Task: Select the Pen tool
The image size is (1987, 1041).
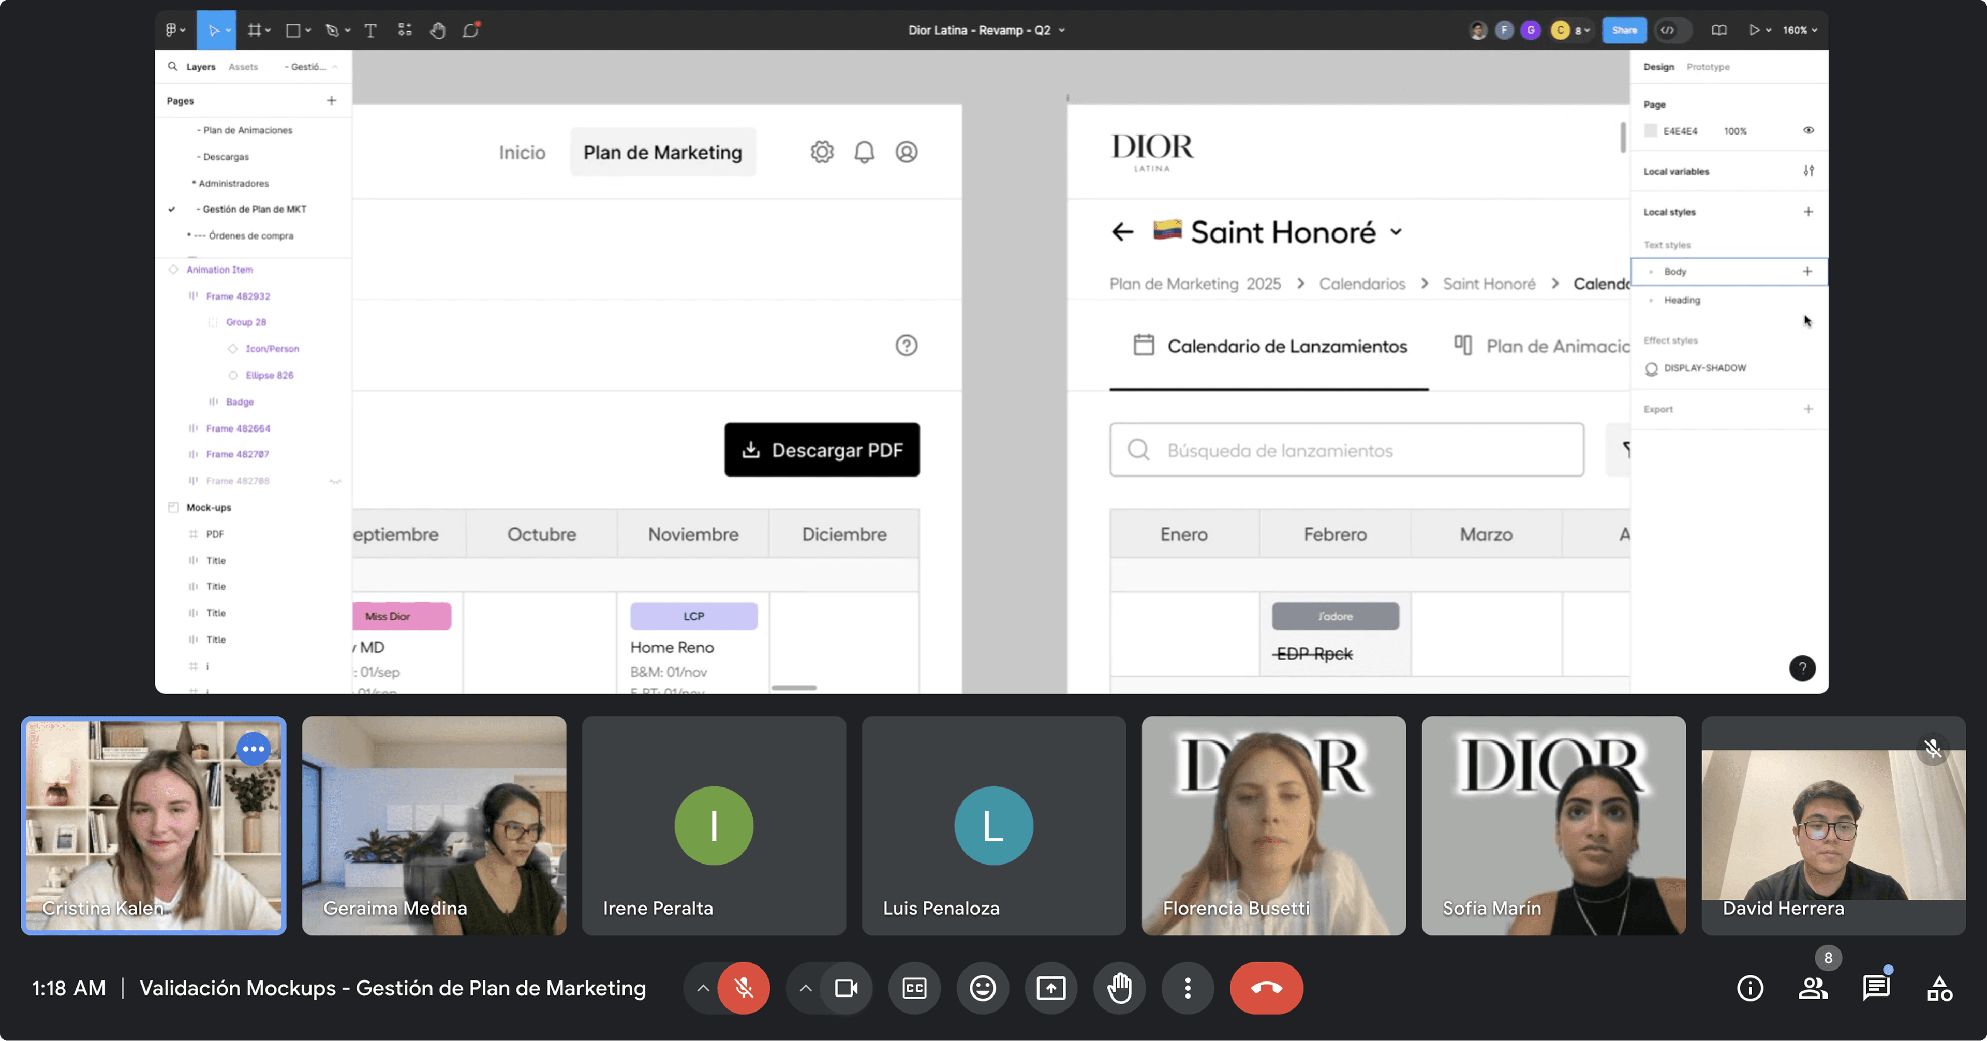Action: [x=332, y=30]
